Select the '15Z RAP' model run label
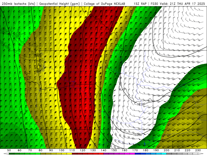This screenshot has height=155, width=207. click(x=140, y=4)
